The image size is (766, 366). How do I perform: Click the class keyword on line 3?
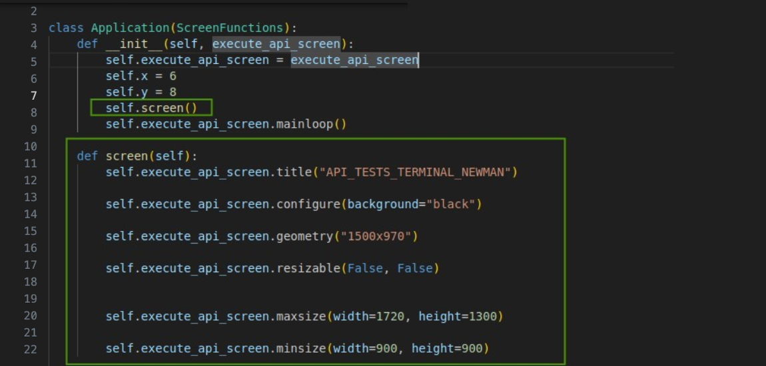(66, 28)
